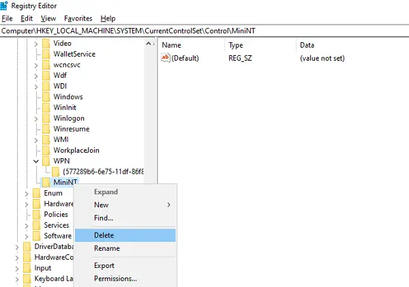Click the Registry Editor app icon
Screen dimensions: 409x287
tap(3, 5)
